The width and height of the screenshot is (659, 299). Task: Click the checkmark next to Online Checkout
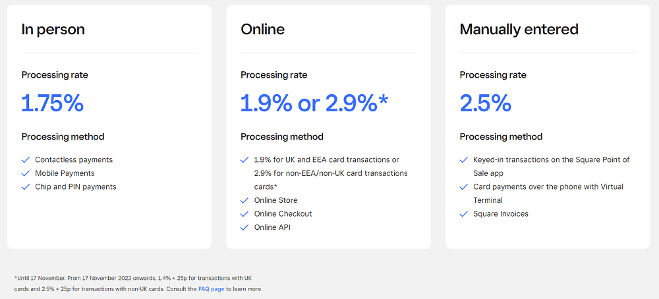click(x=244, y=214)
